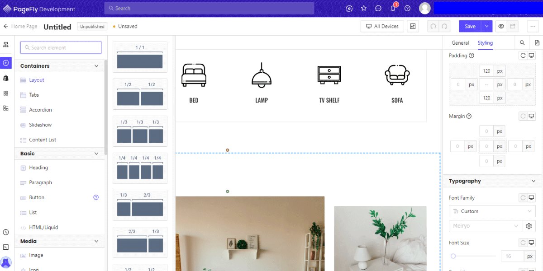Click the Font Size device monitor icon
This screenshot has height=271, width=543.
[x=531, y=243]
